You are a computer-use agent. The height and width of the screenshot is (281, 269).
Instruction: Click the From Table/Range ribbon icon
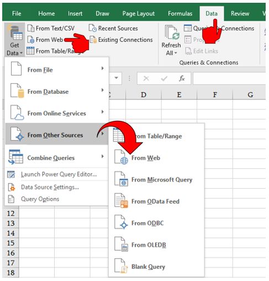point(30,51)
